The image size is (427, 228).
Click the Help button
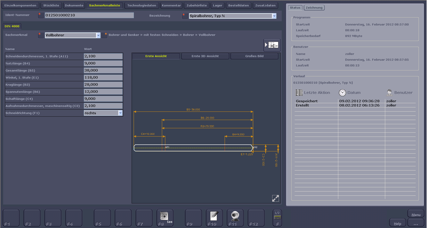(397, 223)
